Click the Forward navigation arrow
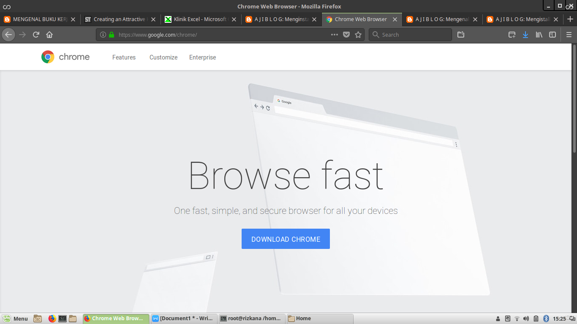Screen dimensions: 577x324 [23, 35]
